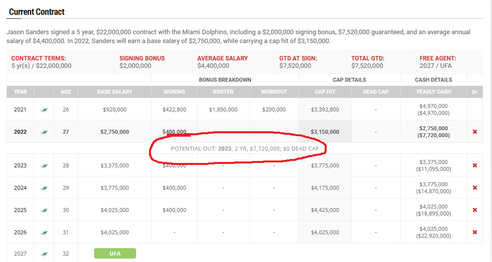Click the Base Salary column header
Screen dimensions: 492x262
pos(114,92)
